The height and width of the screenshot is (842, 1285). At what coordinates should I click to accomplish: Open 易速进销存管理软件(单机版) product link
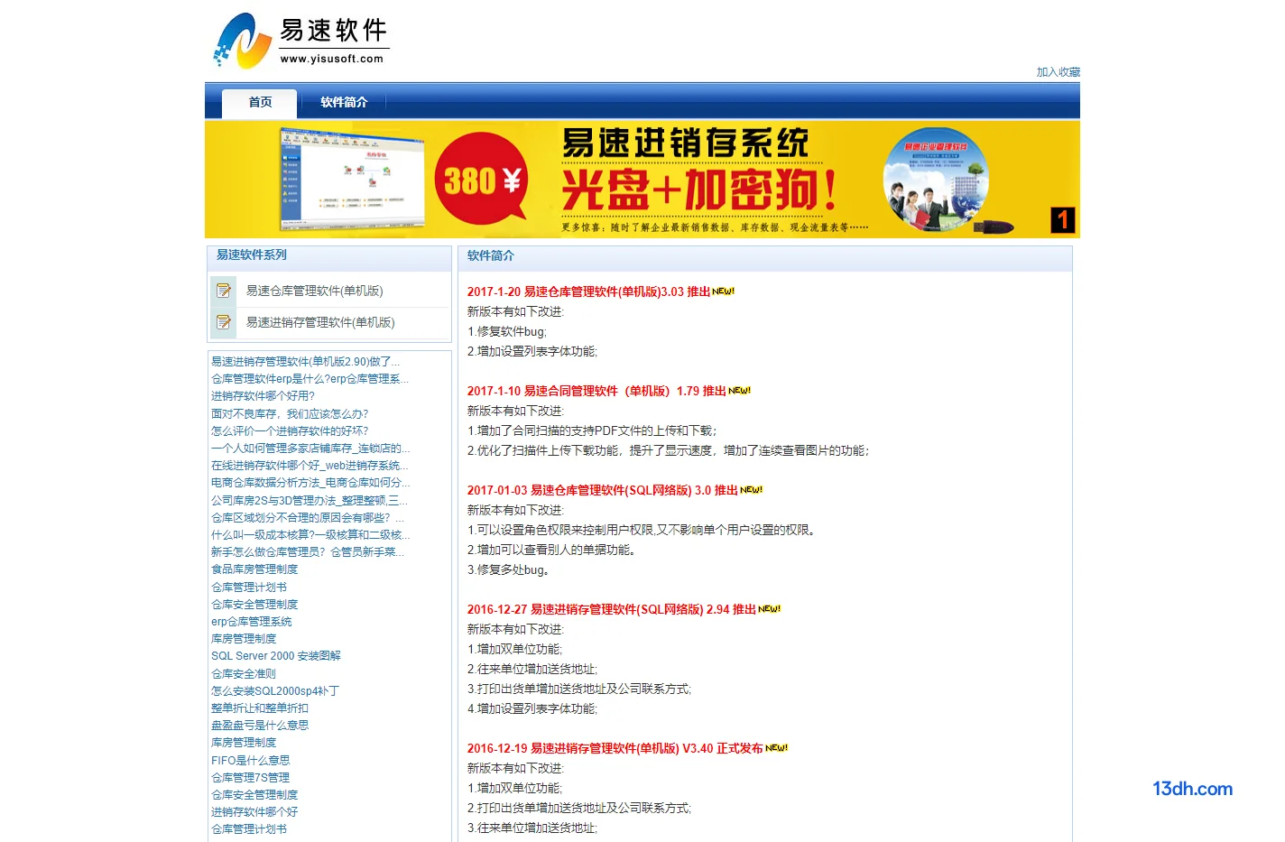320,322
